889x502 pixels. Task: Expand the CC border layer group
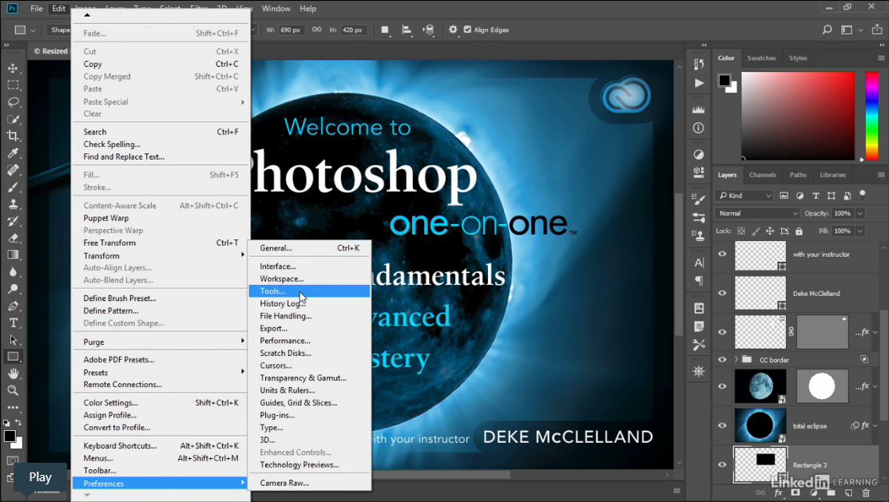click(x=736, y=359)
